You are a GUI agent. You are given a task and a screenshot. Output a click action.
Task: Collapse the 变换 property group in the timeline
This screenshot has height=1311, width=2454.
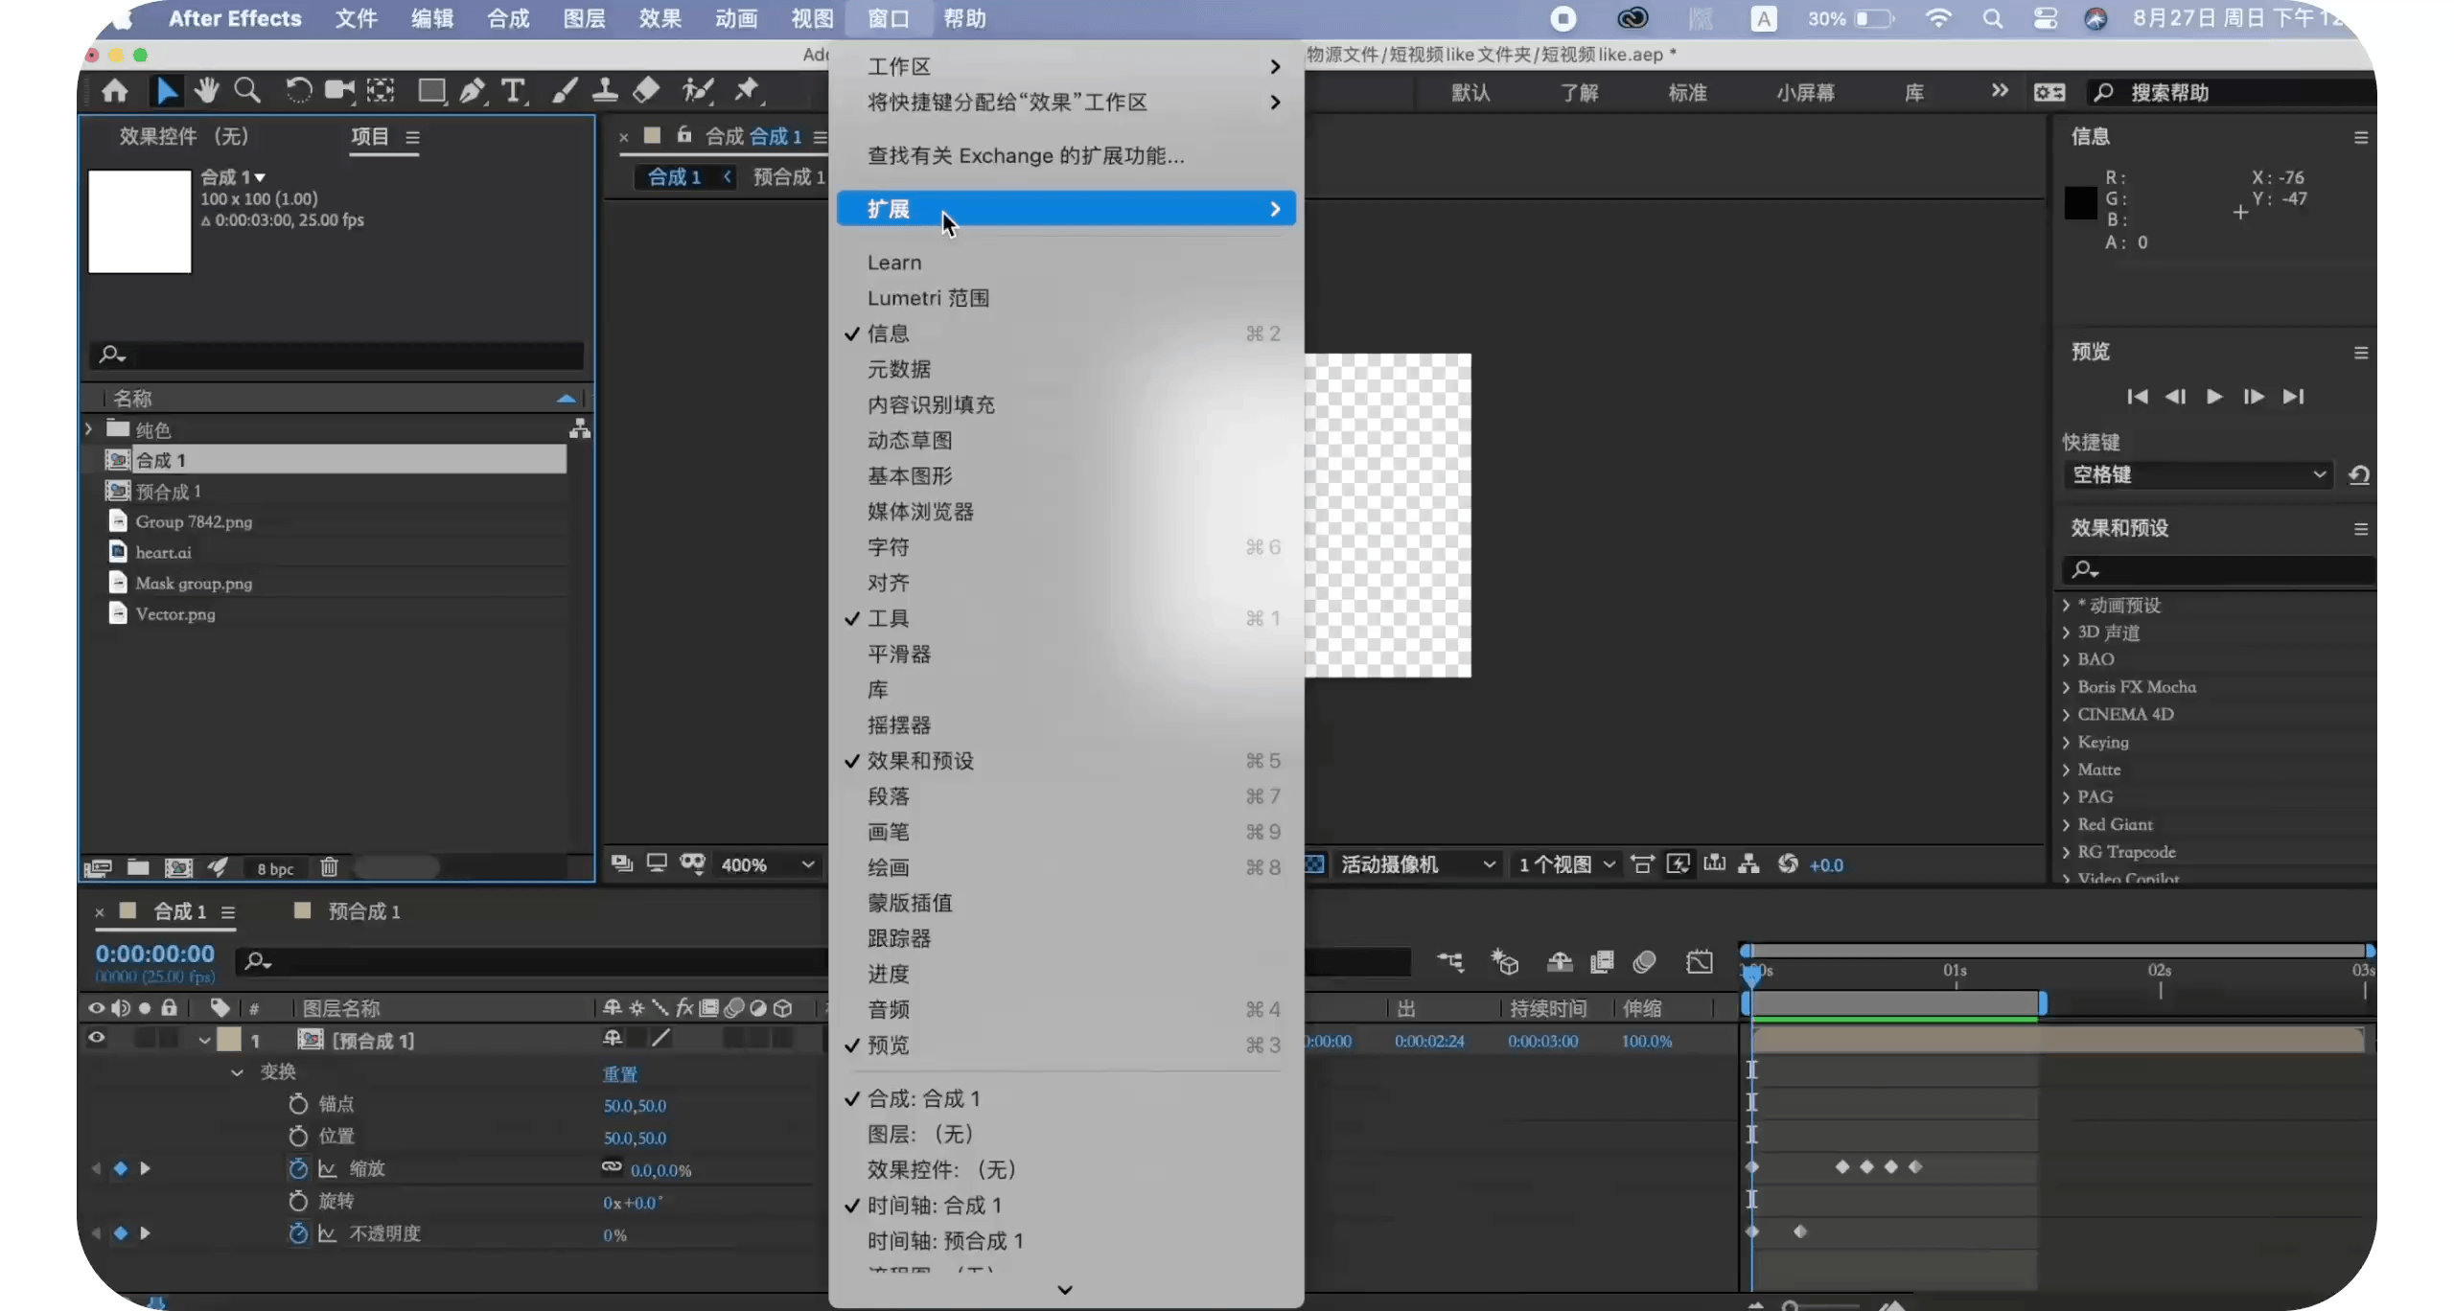(x=236, y=1072)
